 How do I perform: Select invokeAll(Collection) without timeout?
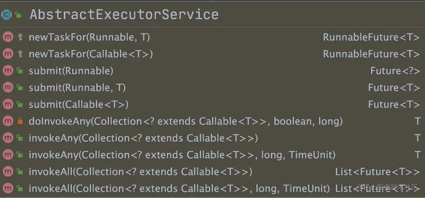(140, 172)
